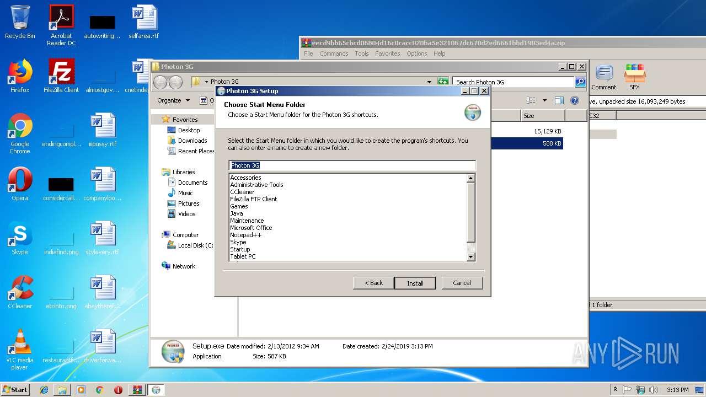
Task: Open Internet Explorer from taskbar
Action: [44, 390]
